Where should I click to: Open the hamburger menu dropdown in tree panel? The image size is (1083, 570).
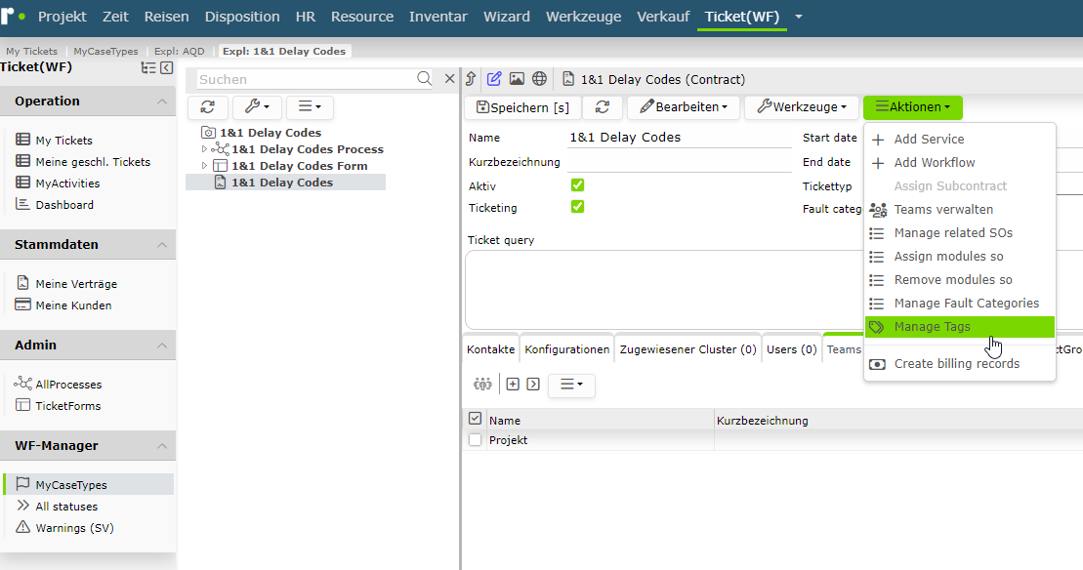pos(310,107)
